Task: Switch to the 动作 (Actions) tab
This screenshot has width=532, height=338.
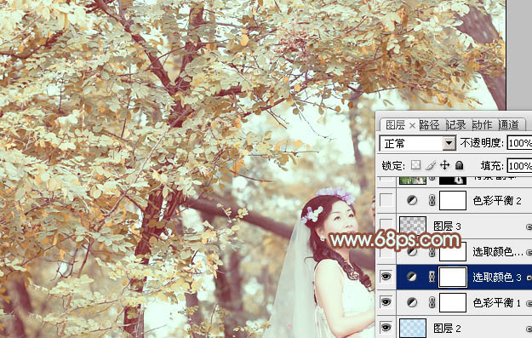Action: (482, 125)
